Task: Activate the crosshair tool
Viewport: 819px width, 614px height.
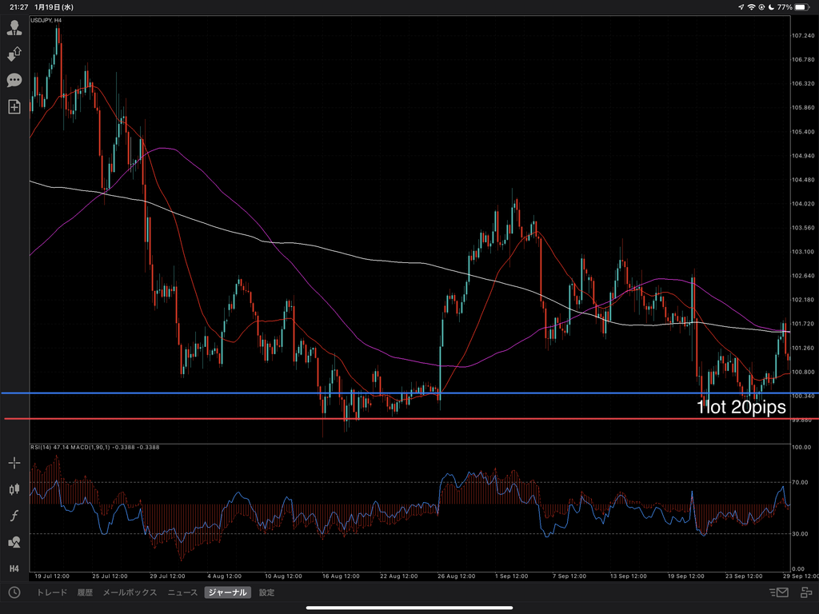Action: (x=14, y=463)
